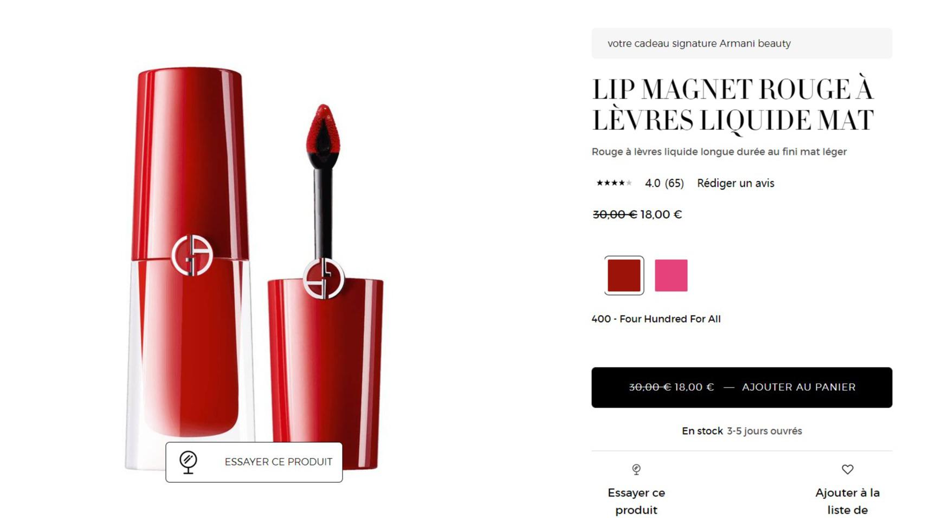Image resolution: width=948 pixels, height=518 pixels.
Task: Click the large red lipstick bottle image
Action: 189,268
